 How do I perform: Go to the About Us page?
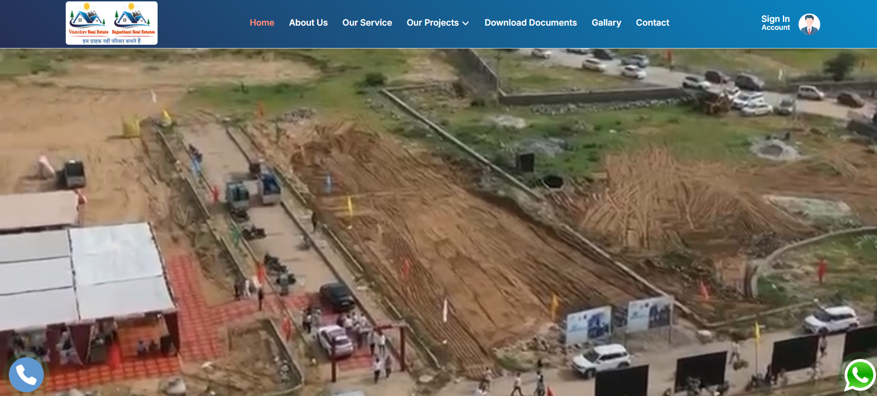click(x=308, y=23)
